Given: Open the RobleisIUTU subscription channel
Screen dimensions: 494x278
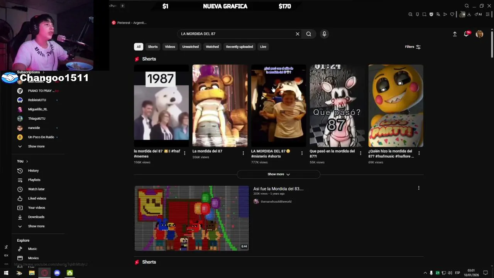Looking at the screenshot, I should pyautogui.click(x=38, y=100).
